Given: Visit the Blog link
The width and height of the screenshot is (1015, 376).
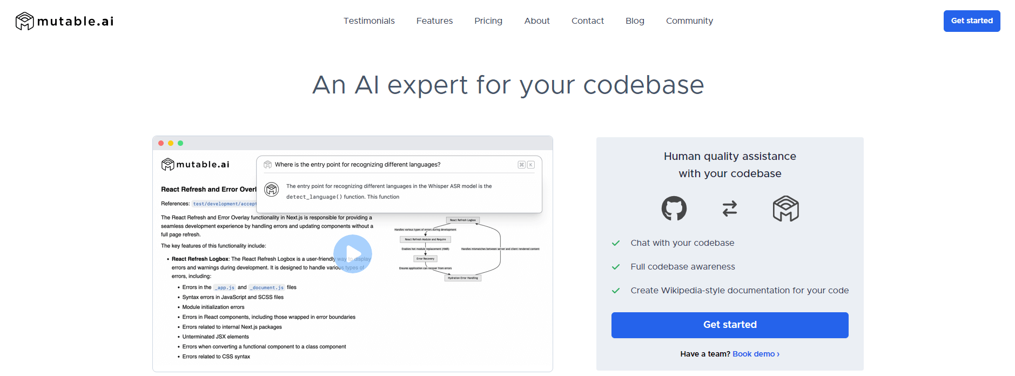Looking at the screenshot, I should [x=635, y=21].
